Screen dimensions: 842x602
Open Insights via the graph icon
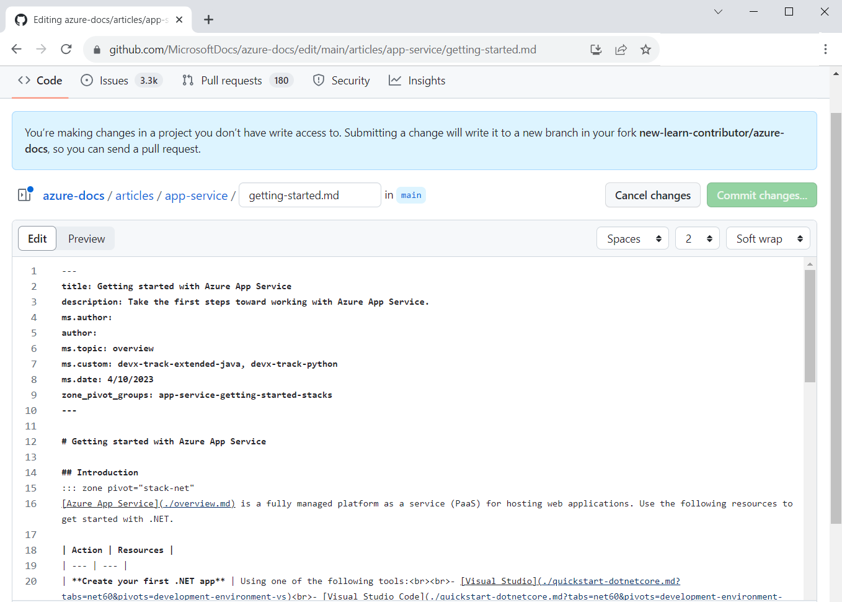(395, 80)
